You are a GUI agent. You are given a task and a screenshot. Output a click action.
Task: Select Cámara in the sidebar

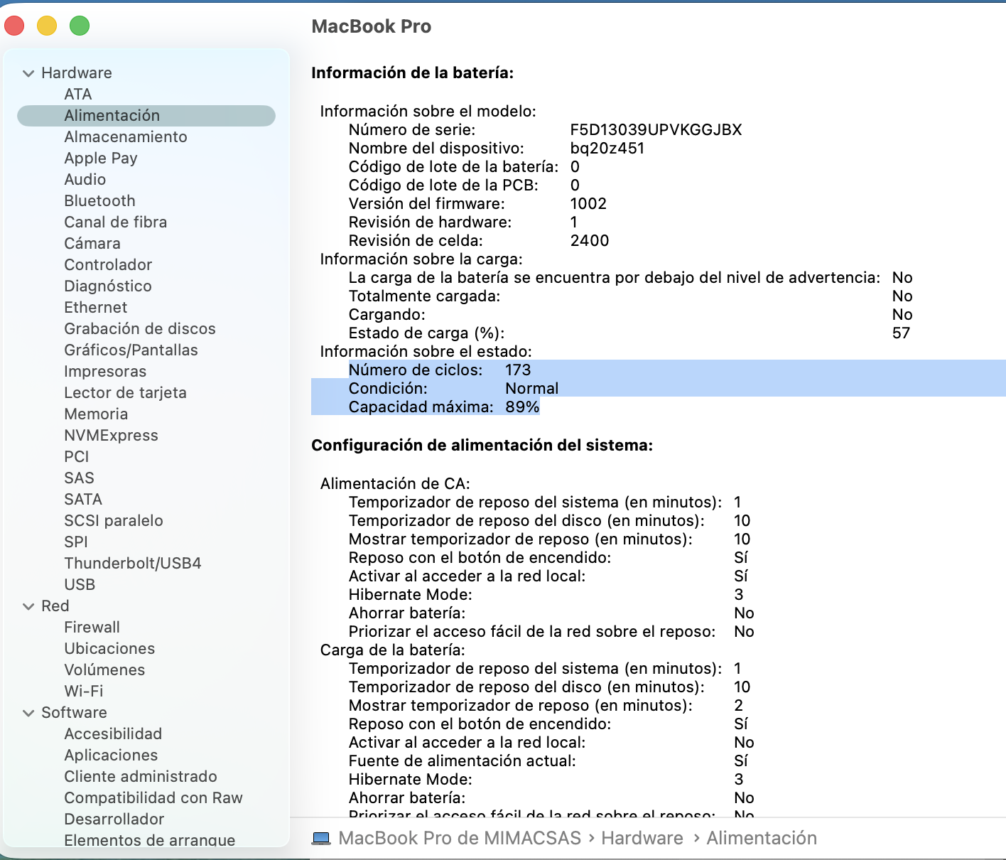pos(92,244)
